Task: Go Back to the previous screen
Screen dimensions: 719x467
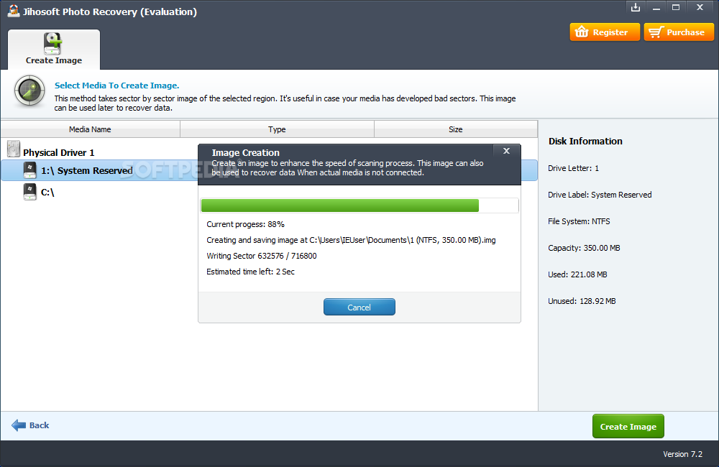Action: 30,425
